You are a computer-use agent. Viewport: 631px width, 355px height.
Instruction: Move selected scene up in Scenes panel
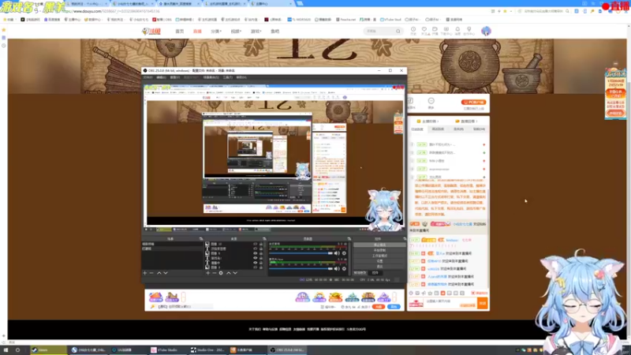tap(159, 273)
